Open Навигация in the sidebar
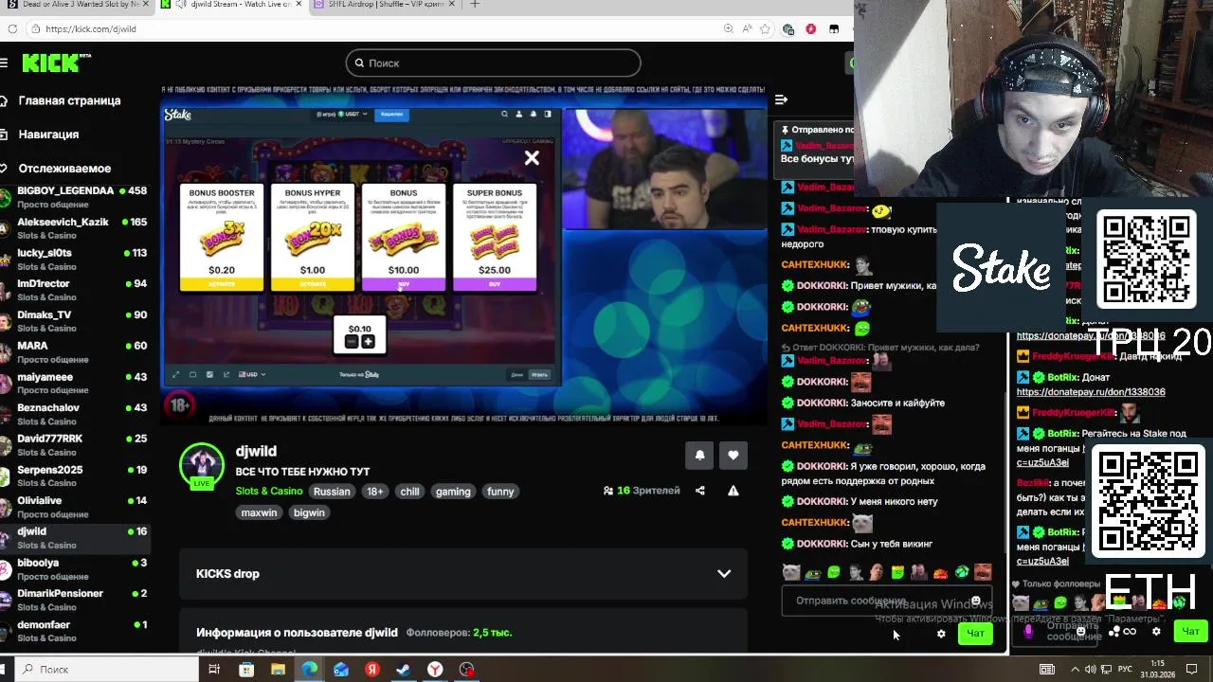 tap(48, 135)
